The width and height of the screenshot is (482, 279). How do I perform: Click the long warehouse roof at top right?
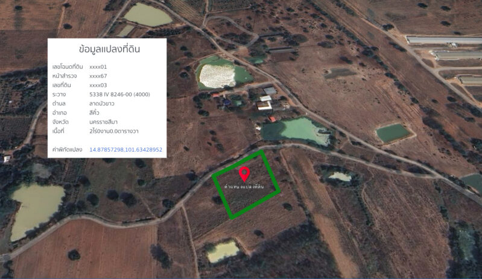(444, 40)
